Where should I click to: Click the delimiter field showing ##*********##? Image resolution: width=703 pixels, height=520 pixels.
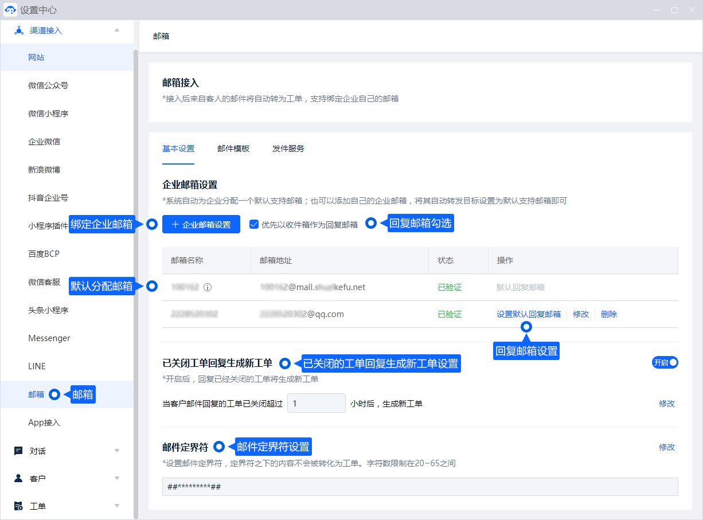(x=420, y=487)
